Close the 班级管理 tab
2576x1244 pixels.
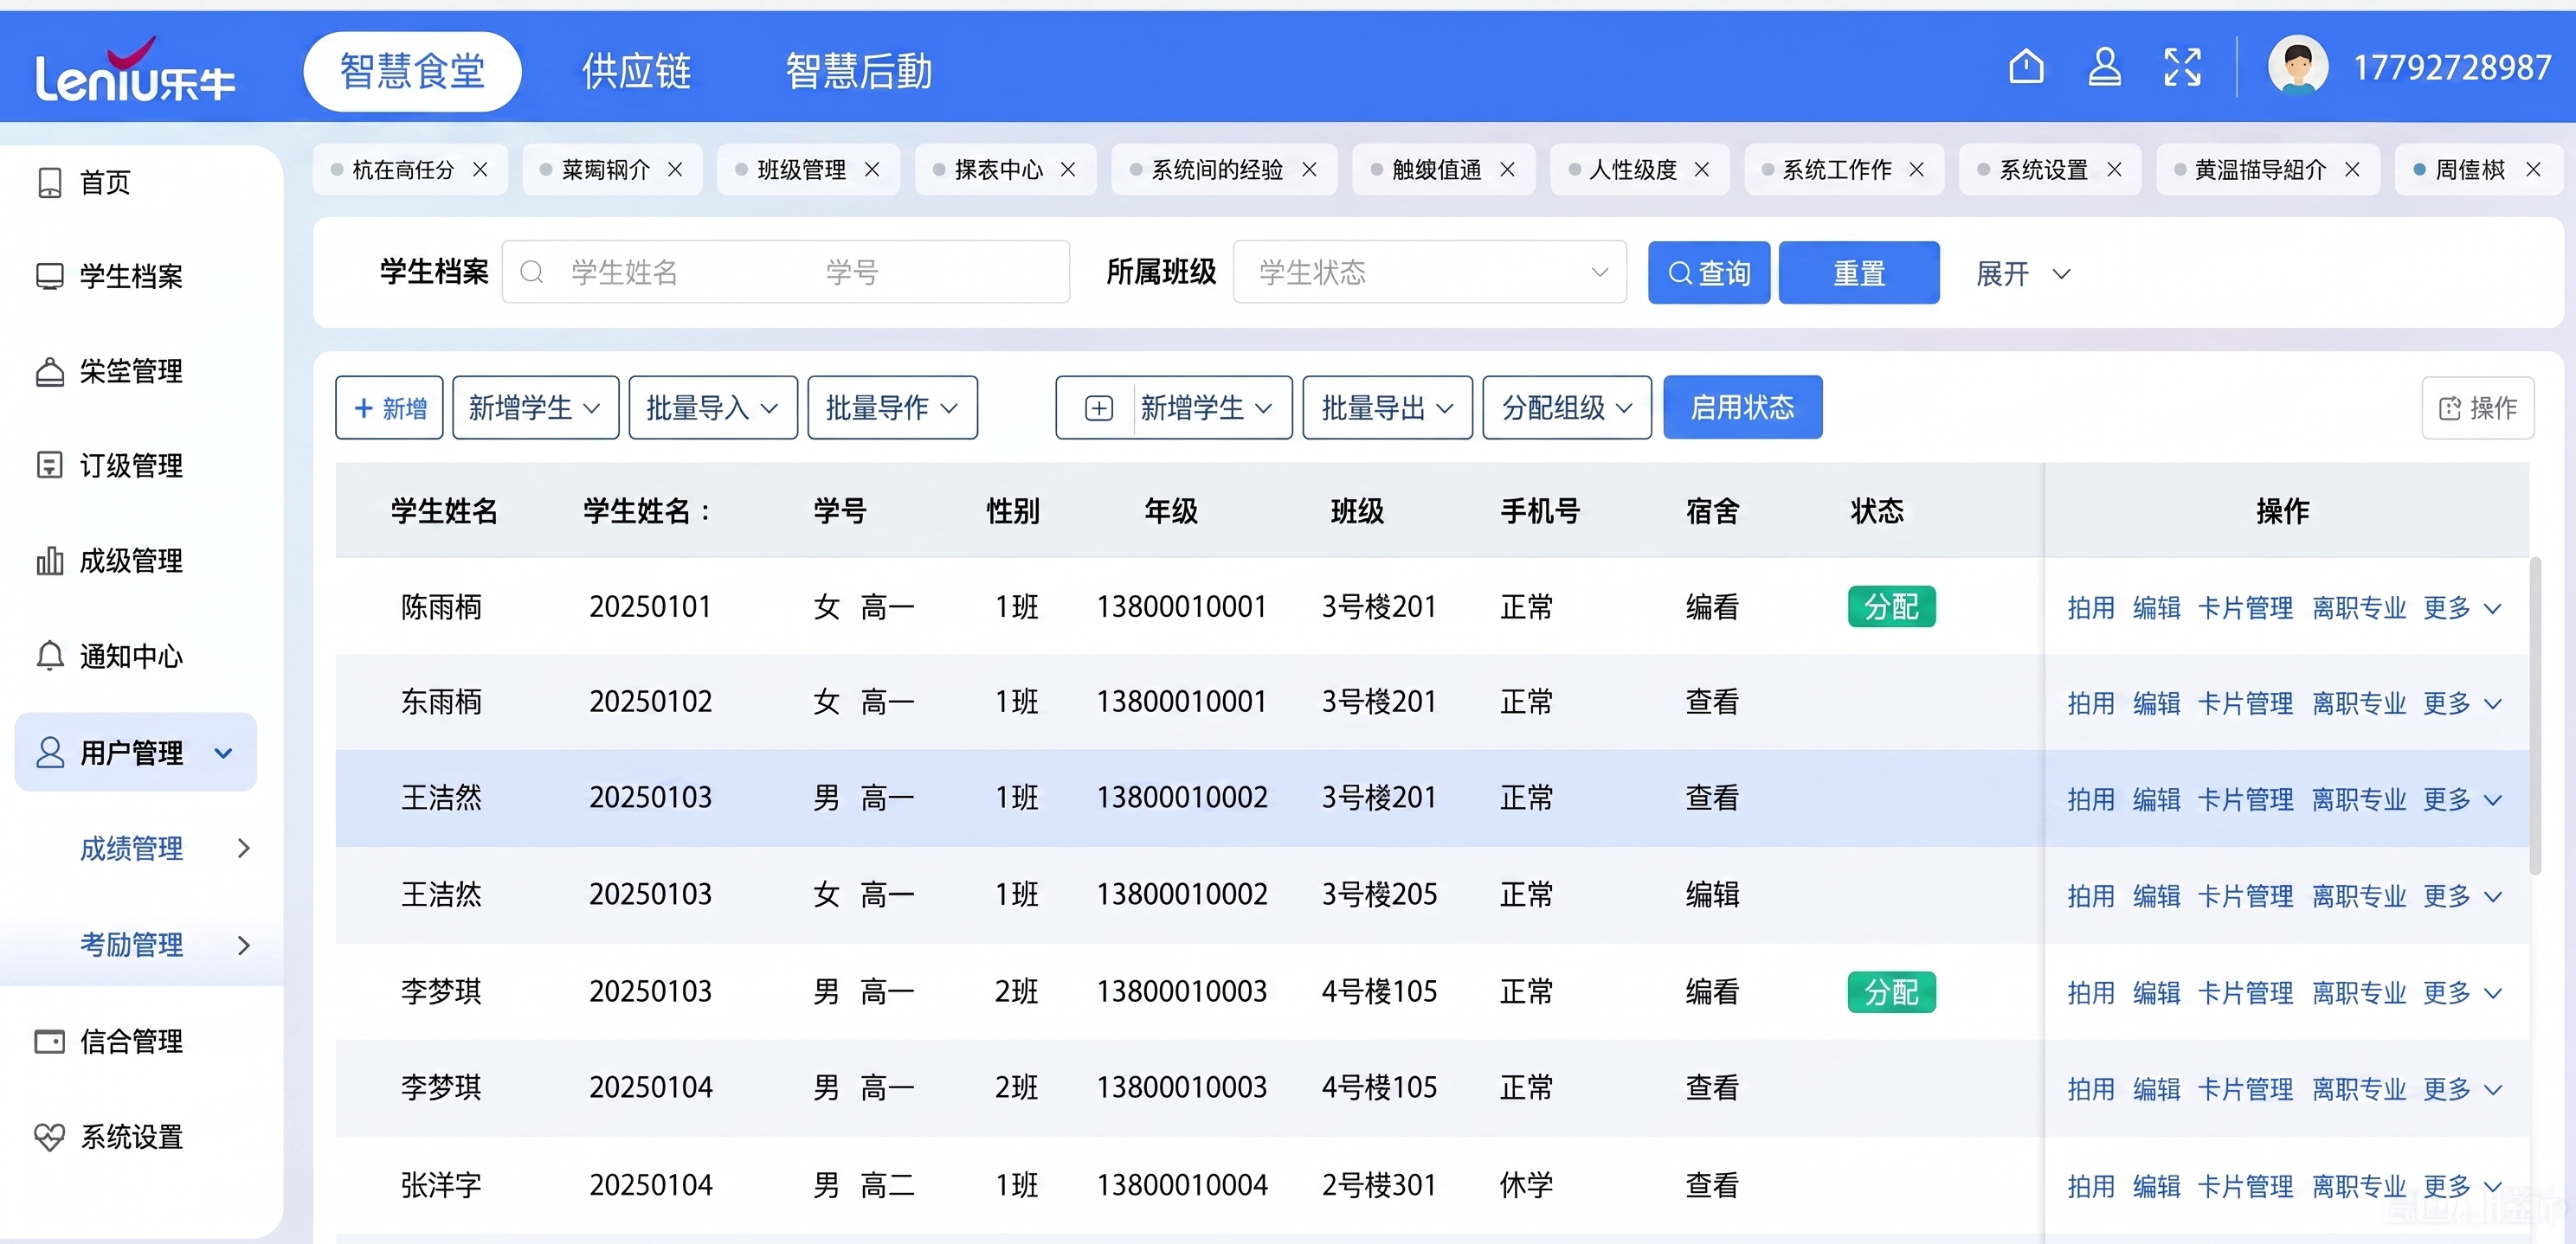[872, 169]
